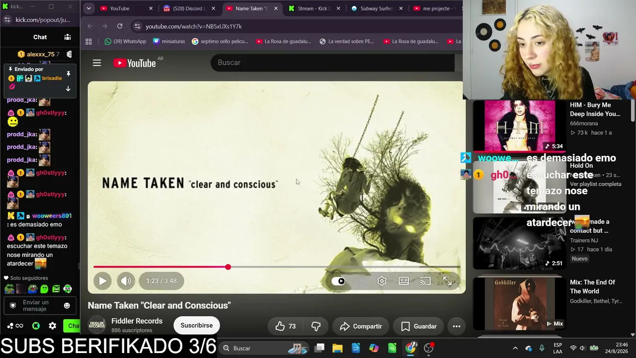Mute the YouTube player volume
636x358 pixels.
tap(126, 281)
